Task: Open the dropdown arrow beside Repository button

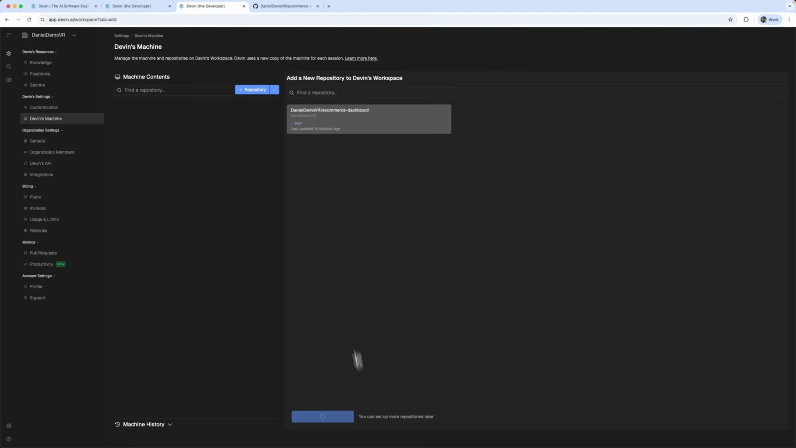Action: (275, 90)
